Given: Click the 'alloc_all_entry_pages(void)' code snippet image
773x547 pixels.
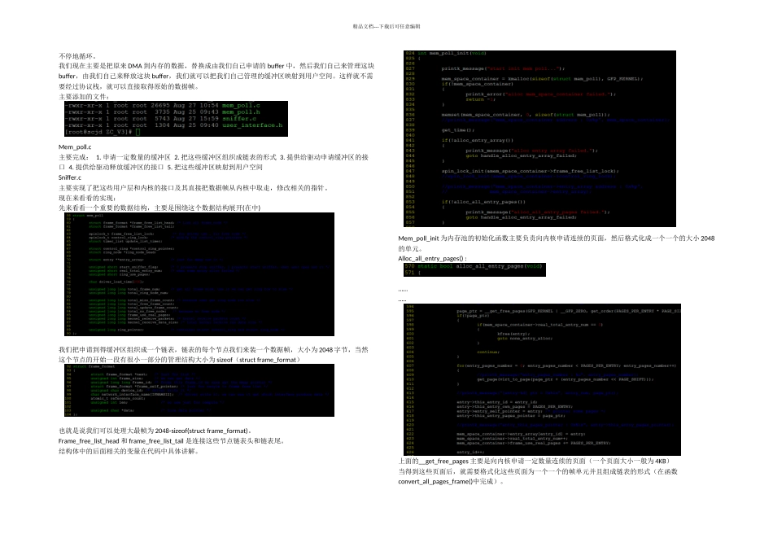Looking at the screenshot, I should pyautogui.click(x=474, y=269).
